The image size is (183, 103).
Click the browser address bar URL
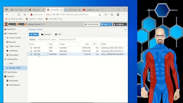[x=67, y=15]
